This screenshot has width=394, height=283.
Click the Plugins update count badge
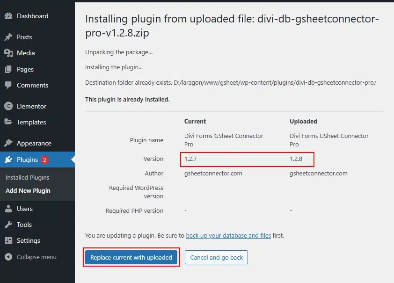coord(44,160)
